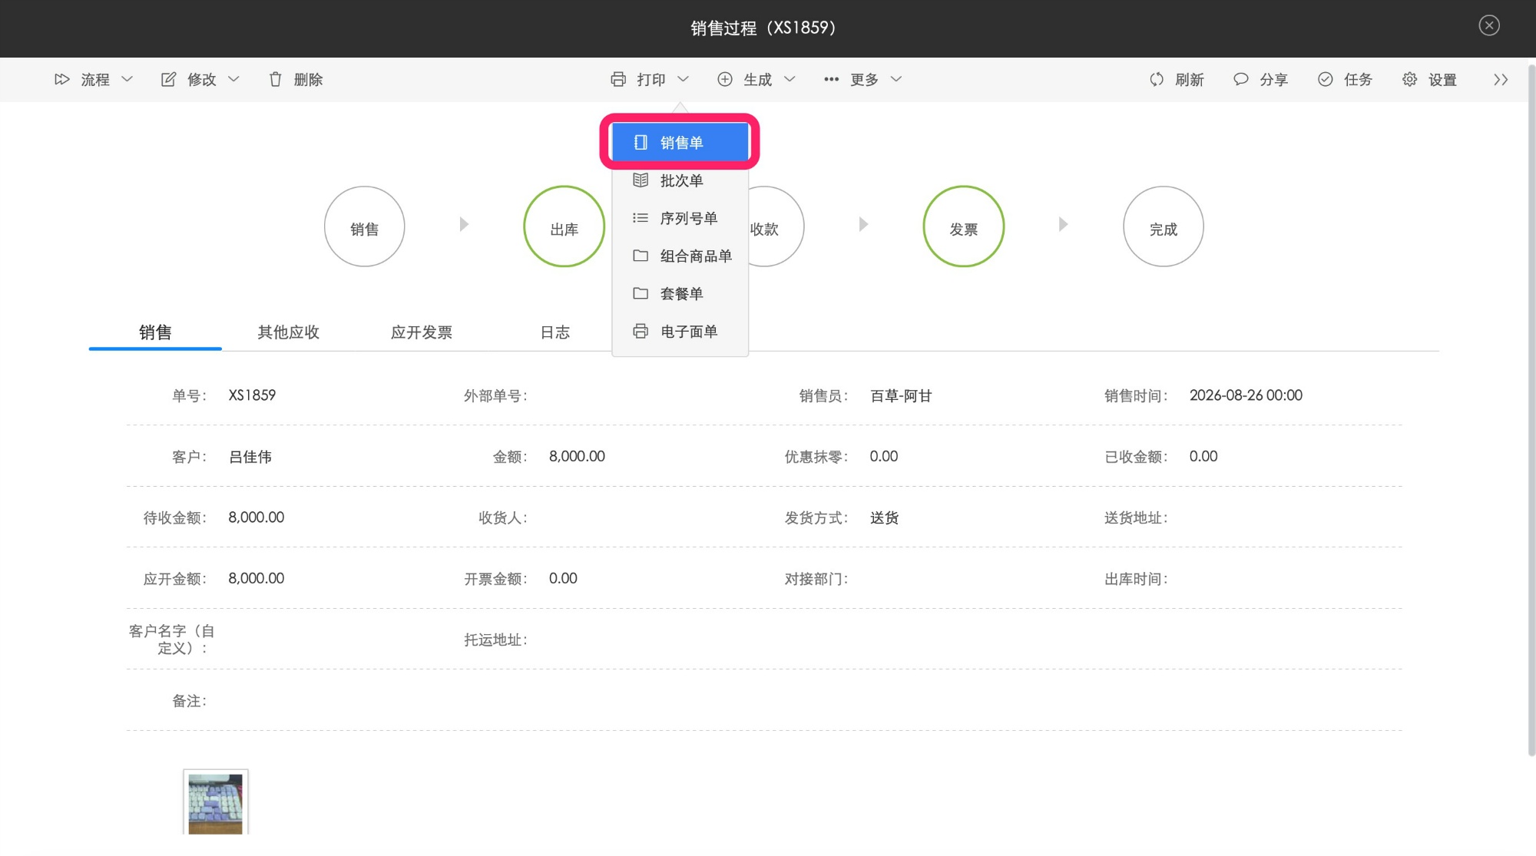
Task: Close the 销售过程 XS1859 dialog
Action: pyautogui.click(x=1489, y=25)
